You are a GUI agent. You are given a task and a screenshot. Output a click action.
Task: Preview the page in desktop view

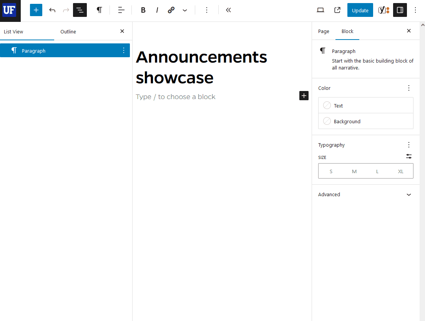(320, 10)
